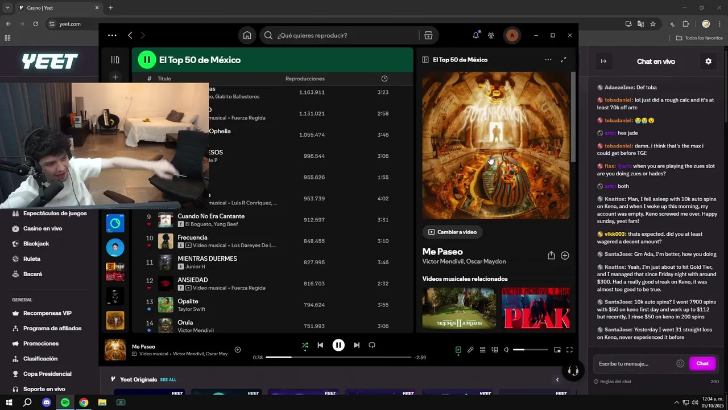Open Chrome three-dot menu
728x410 pixels.
(x=720, y=24)
